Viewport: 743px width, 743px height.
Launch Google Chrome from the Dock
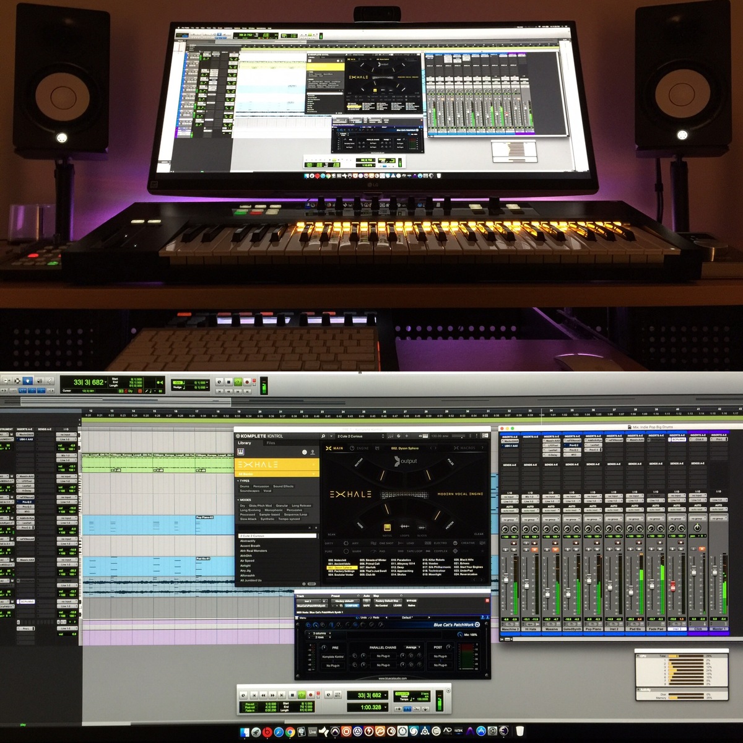pyautogui.click(x=290, y=732)
